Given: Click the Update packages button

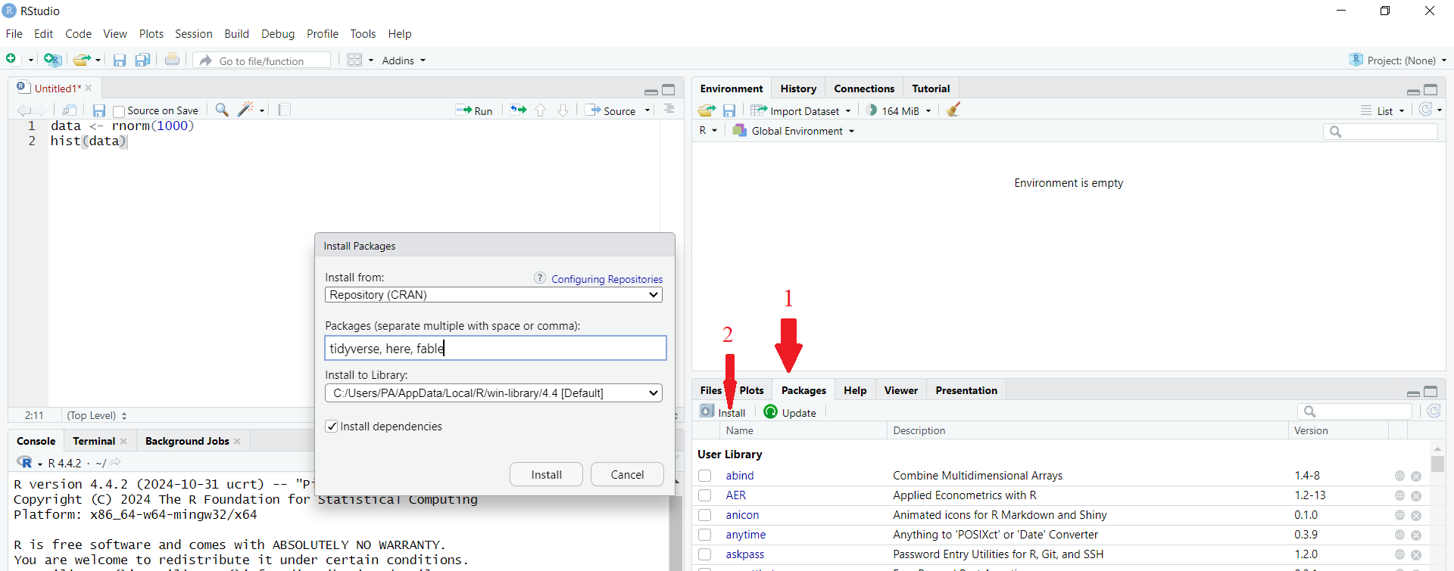Looking at the screenshot, I should coord(790,412).
